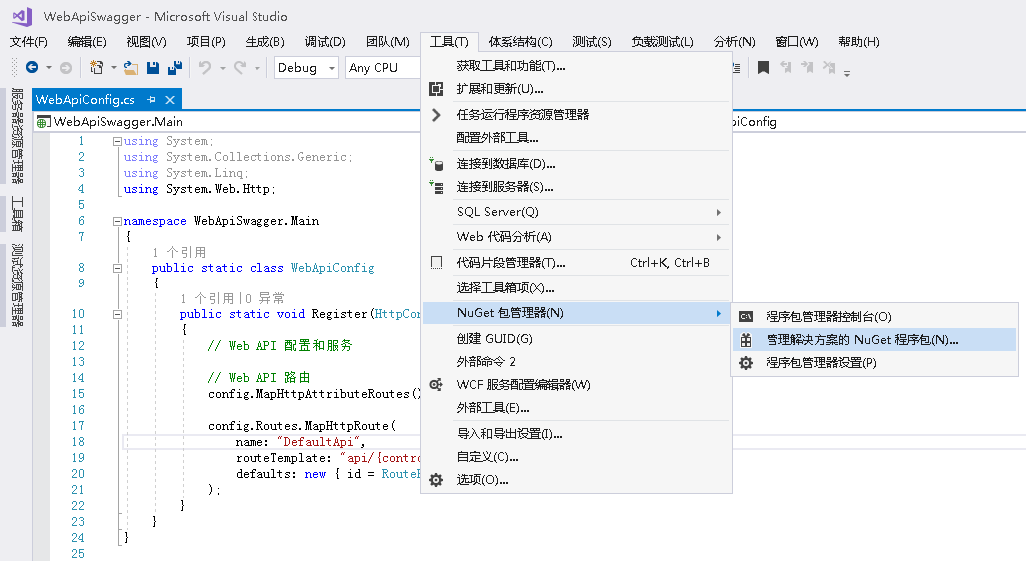
Task: Click the Open File folder icon
Action: point(131,68)
